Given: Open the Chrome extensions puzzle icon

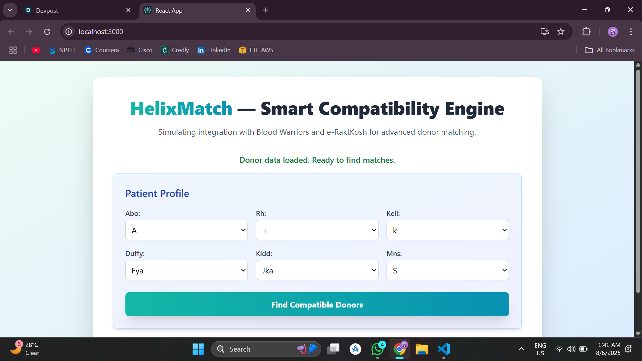Looking at the screenshot, I should (x=586, y=32).
